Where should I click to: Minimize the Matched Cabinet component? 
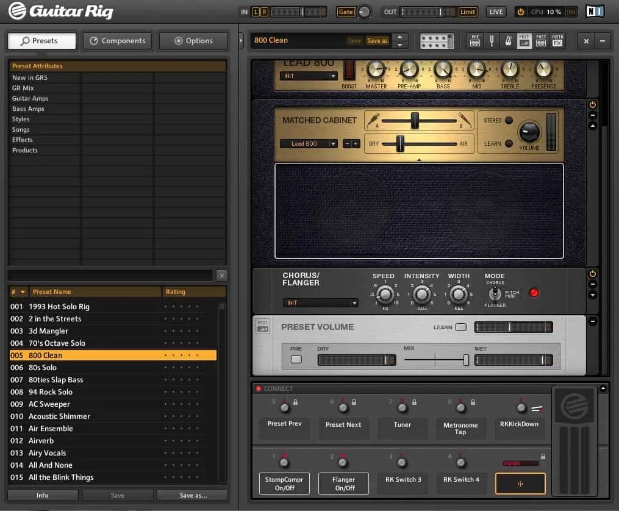tap(593, 115)
